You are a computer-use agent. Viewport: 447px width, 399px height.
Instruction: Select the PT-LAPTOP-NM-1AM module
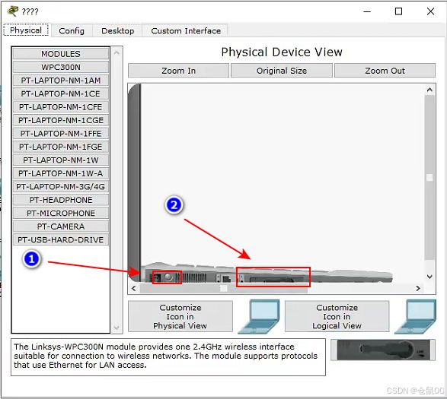61,81
